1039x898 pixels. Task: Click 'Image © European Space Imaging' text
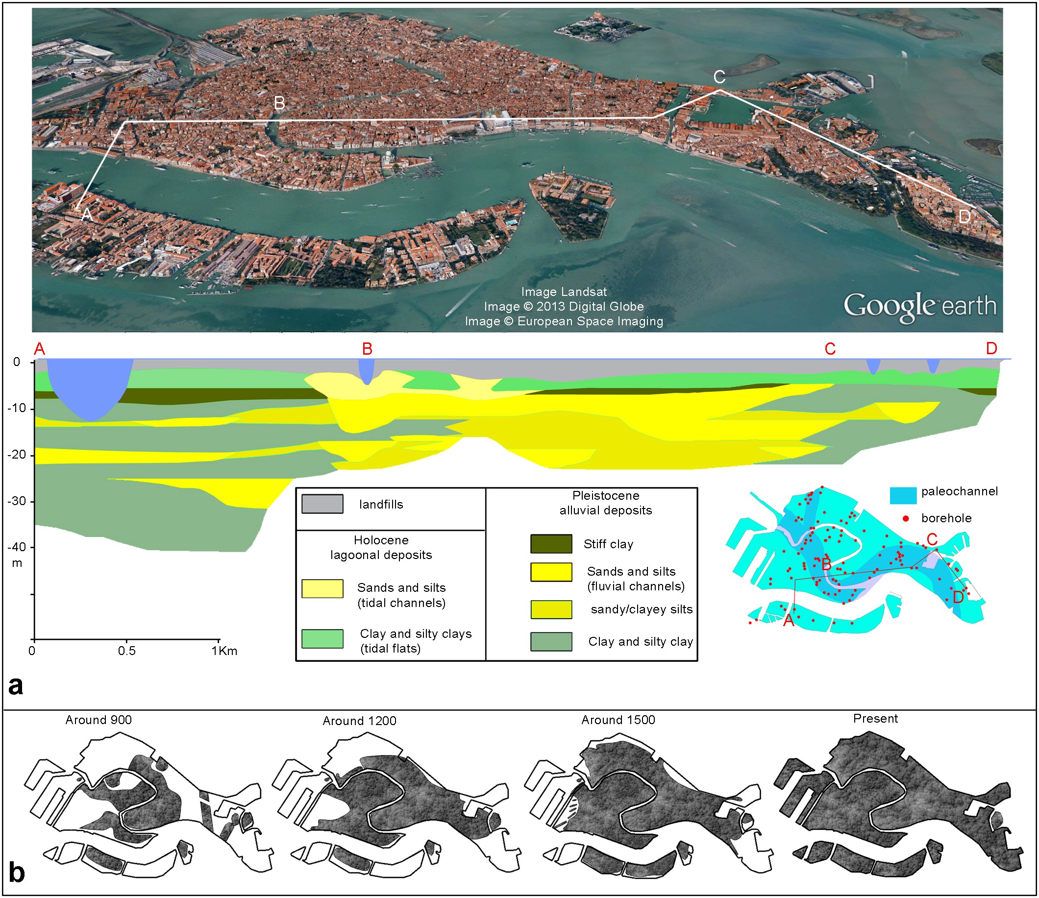(564, 321)
